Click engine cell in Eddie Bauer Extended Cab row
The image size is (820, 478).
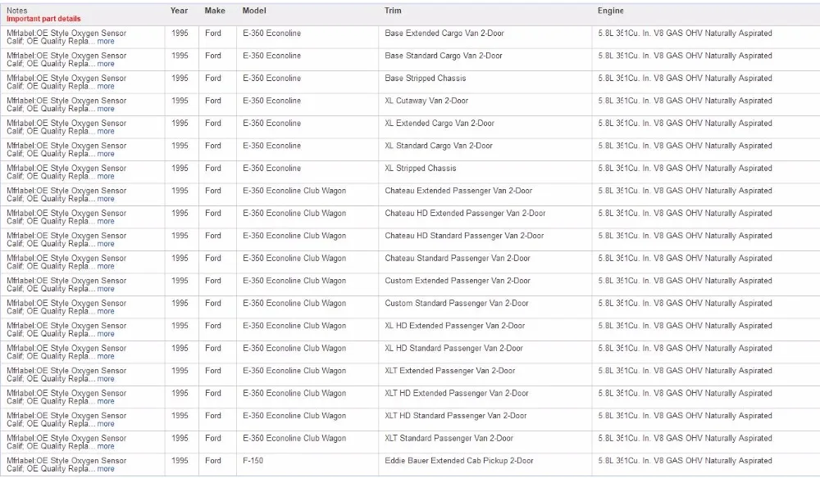point(685,460)
